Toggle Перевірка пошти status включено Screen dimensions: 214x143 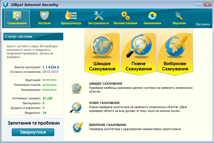50,85
